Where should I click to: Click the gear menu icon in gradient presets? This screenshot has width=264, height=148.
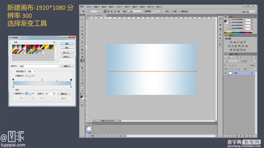pos(54,42)
